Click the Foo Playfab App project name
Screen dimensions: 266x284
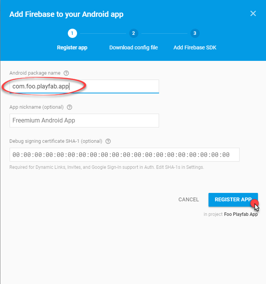point(241,214)
